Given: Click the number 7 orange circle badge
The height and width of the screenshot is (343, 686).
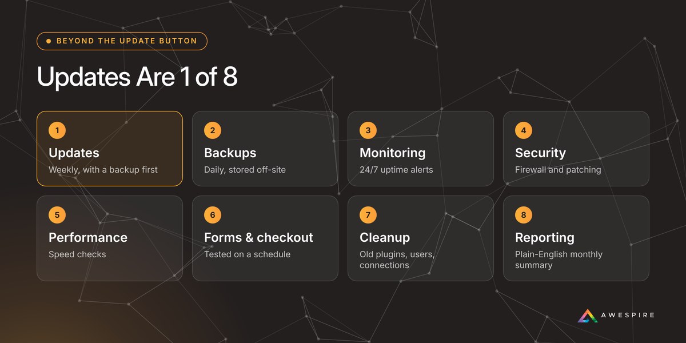Looking at the screenshot, I should 368,215.
